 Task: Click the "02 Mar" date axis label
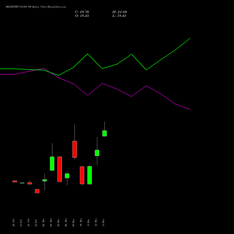point(44,222)
